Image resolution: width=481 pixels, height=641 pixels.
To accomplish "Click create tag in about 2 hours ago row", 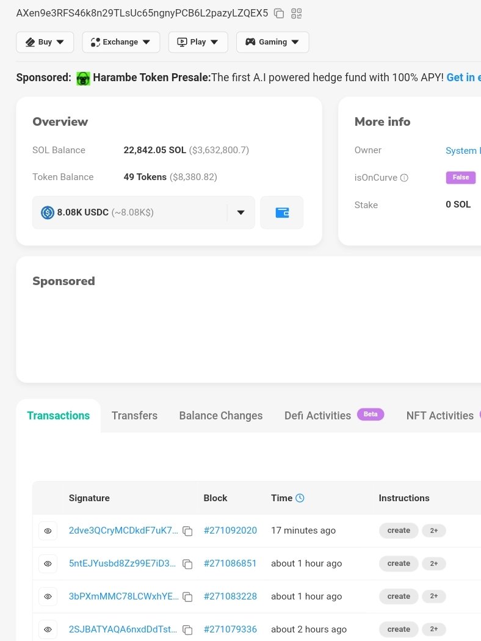I will point(399,629).
